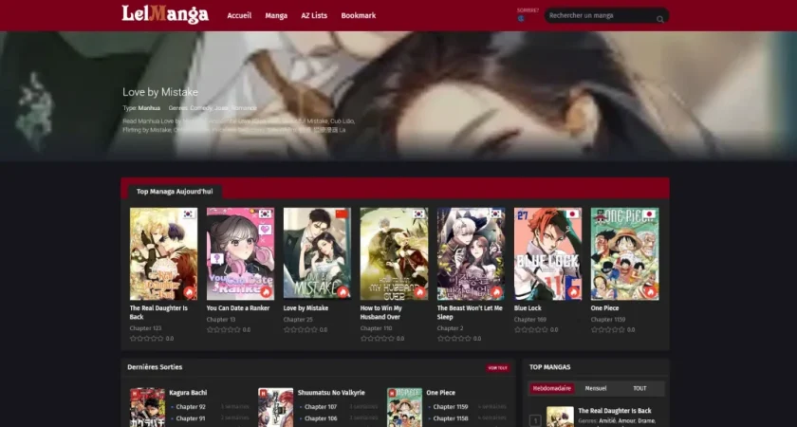Screen dimensions: 797x427
Task: Toggle the dark mode theme switch
Action: pyautogui.click(x=521, y=18)
